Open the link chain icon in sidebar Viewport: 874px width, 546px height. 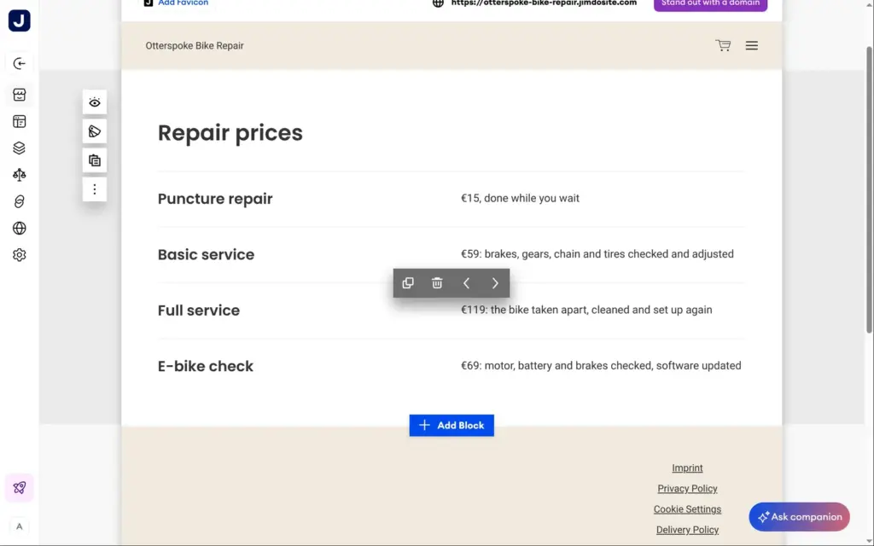20,201
